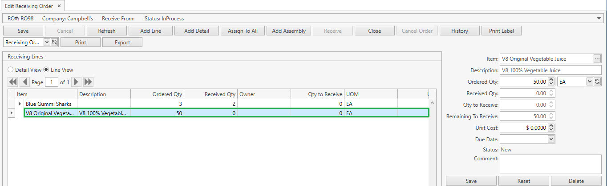
Task: Refresh the Receiving Order report list icon
Action: click(54, 42)
